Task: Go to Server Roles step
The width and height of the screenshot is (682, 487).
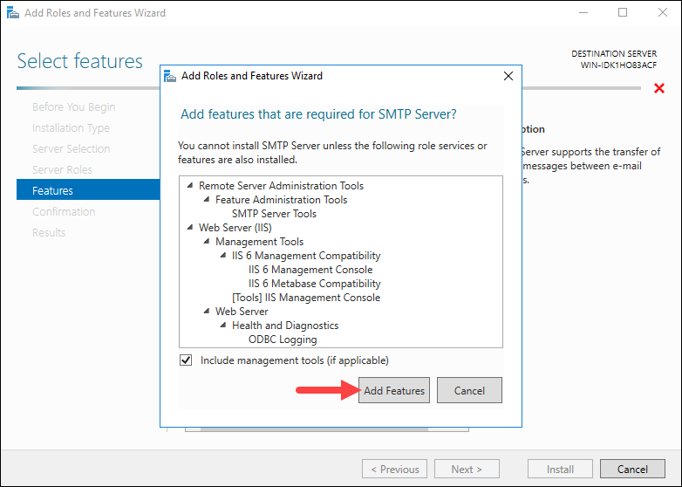Action: 62,169
